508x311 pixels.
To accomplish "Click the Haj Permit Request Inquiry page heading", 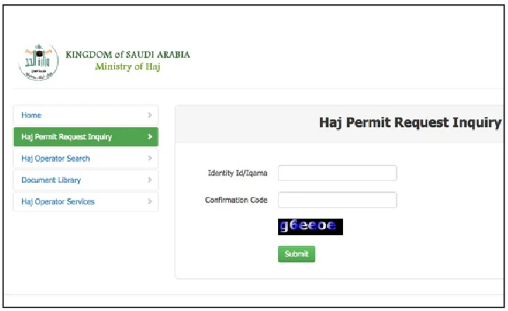I will coord(410,123).
